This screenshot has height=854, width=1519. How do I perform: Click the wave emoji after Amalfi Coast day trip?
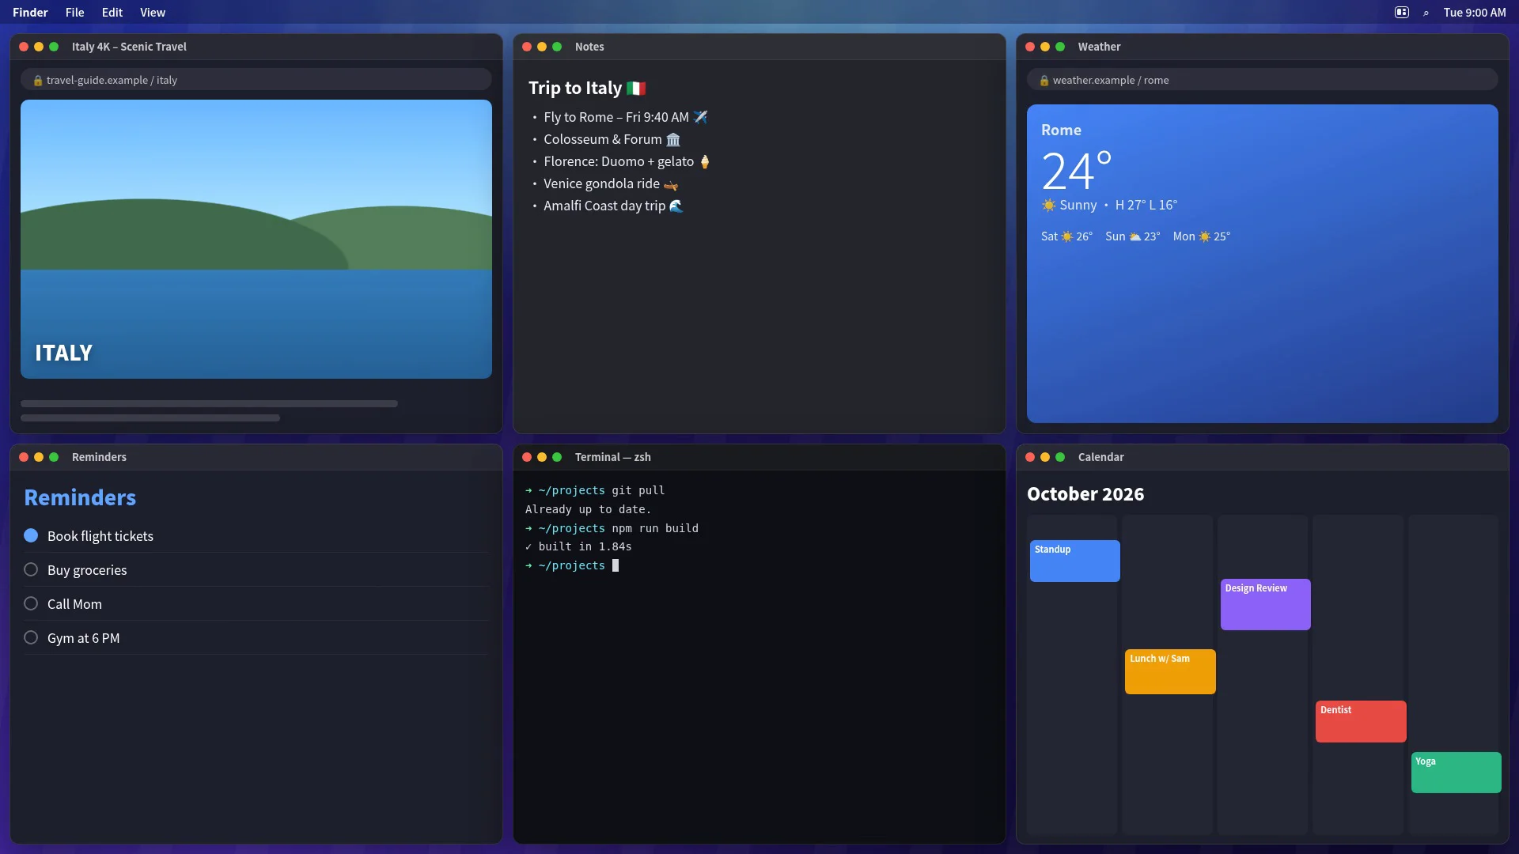[676, 206]
